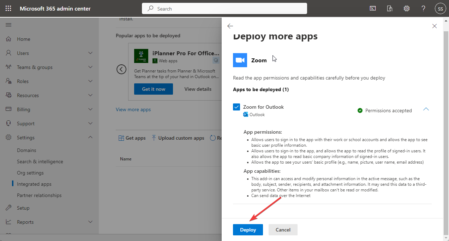
Task: Collapse the Zoom for Outlook details chevron
Action: point(426,109)
